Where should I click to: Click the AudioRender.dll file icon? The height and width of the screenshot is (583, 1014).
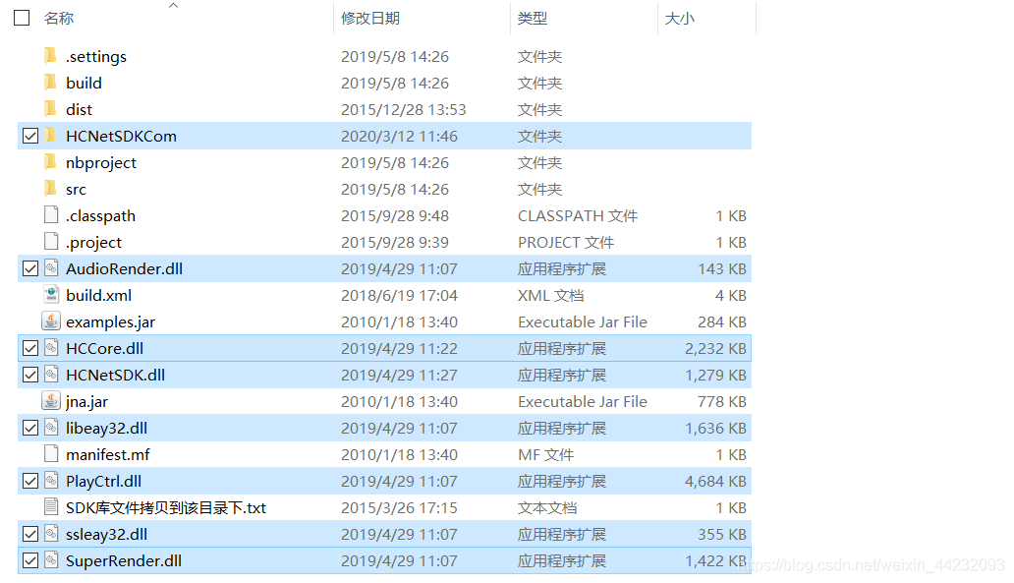point(51,267)
